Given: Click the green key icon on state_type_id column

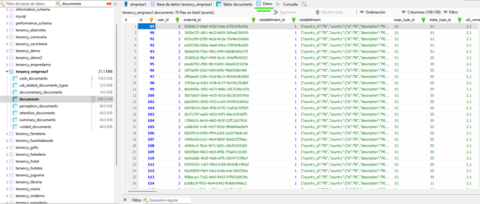Looking at the screenshot, I should (x=459, y=20).
